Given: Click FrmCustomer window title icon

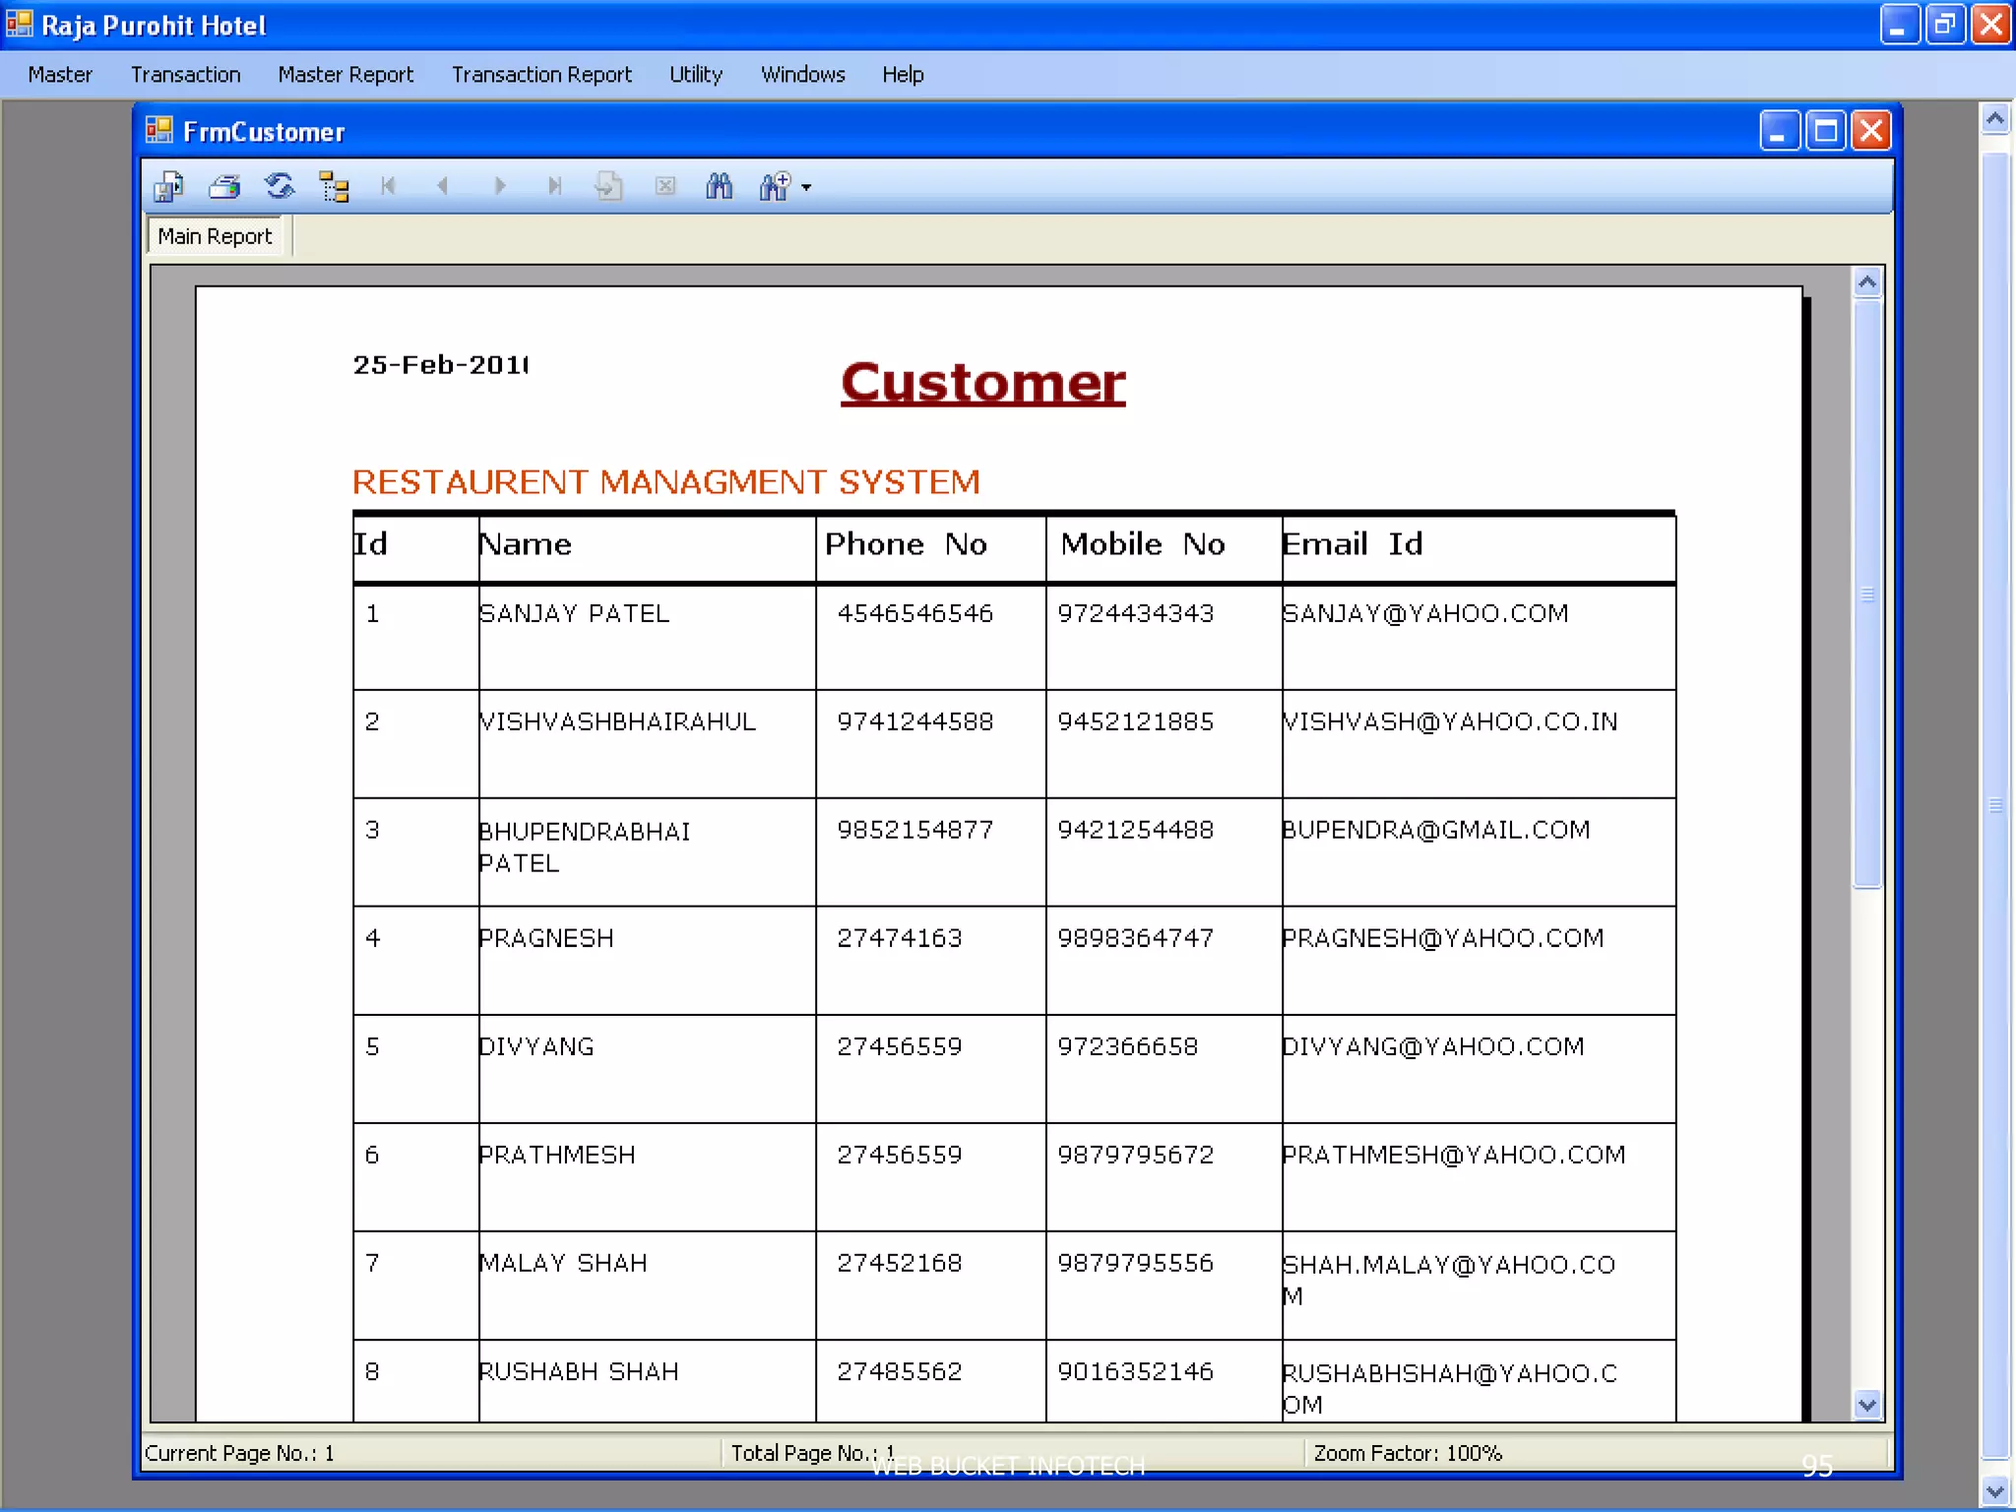Looking at the screenshot, I should [158, 131].
